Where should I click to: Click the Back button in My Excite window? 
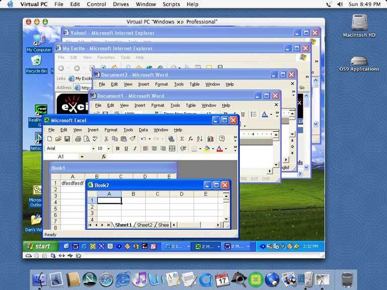[61, 68]
